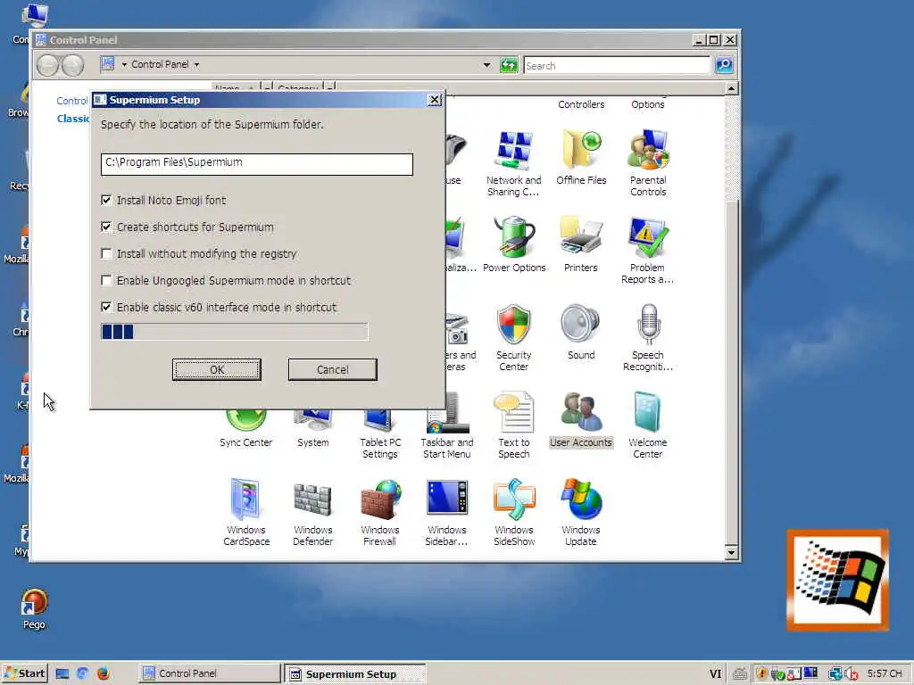Open Windows Sidebar properties icon

[447, 498]
